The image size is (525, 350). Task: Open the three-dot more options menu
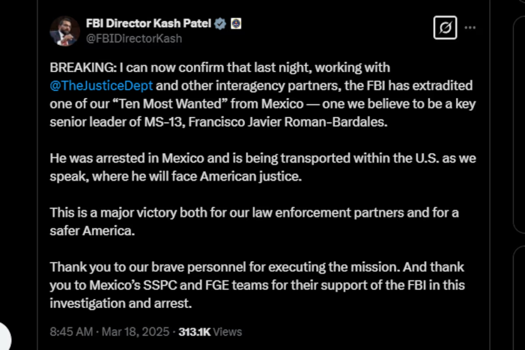click(470, 28)
